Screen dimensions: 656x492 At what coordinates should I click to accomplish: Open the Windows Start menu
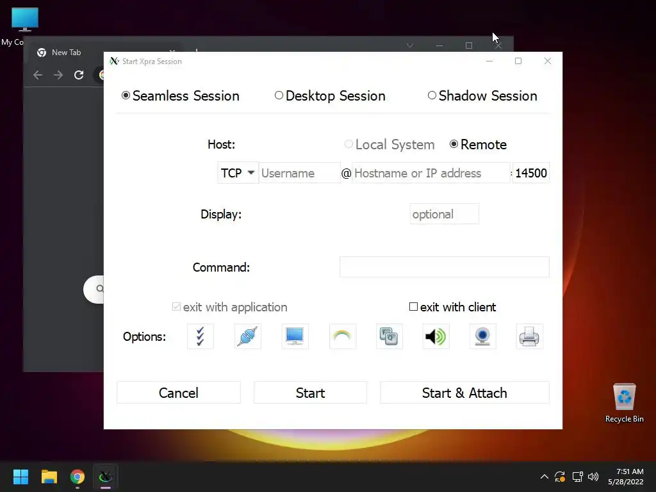[20, 477]
